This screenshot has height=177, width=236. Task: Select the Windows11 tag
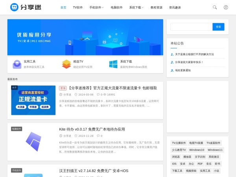coord(215,150)
